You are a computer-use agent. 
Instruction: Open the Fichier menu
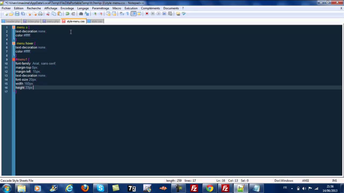coord(6,8)
